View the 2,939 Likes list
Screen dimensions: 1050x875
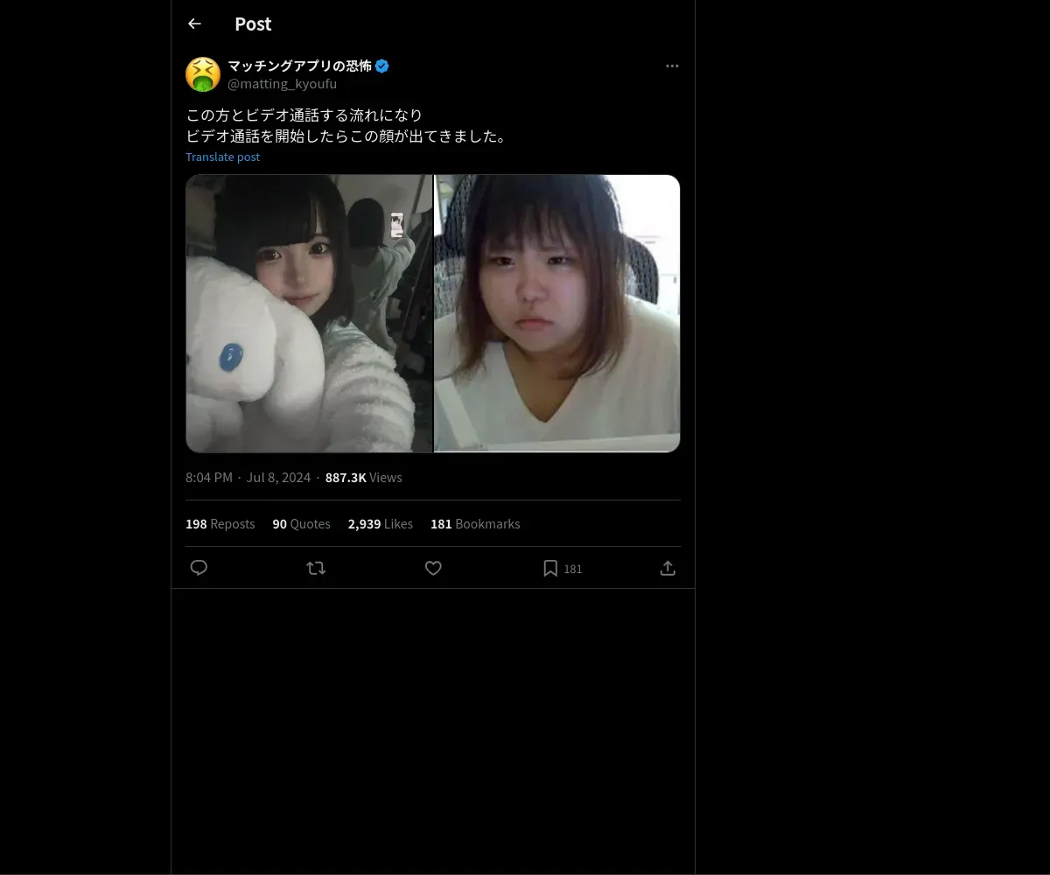click(x=380, y=523)
